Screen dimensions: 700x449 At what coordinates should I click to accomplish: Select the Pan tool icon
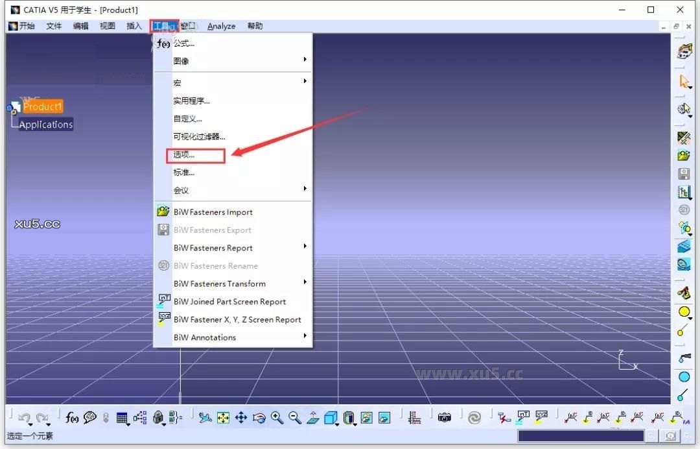pos(241,417)
